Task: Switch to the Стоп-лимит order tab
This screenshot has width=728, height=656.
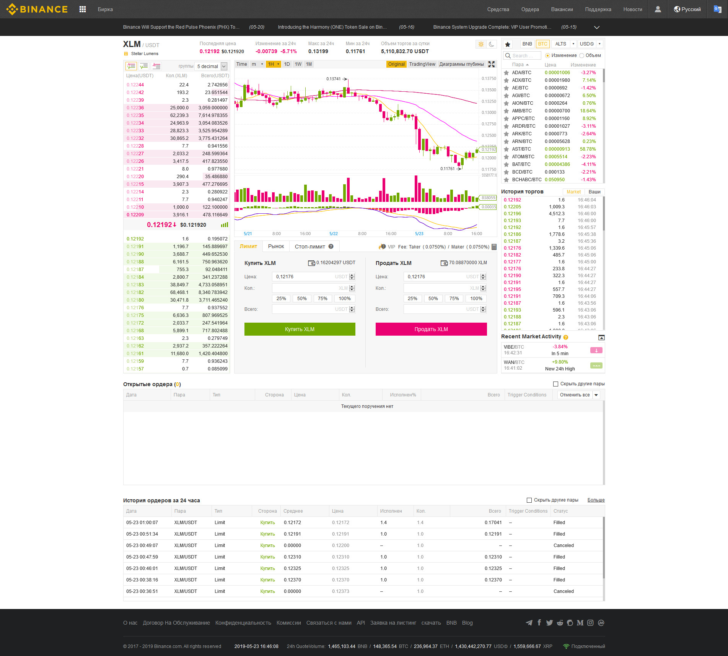Action: pyautogui.click(x=314, y=247)
